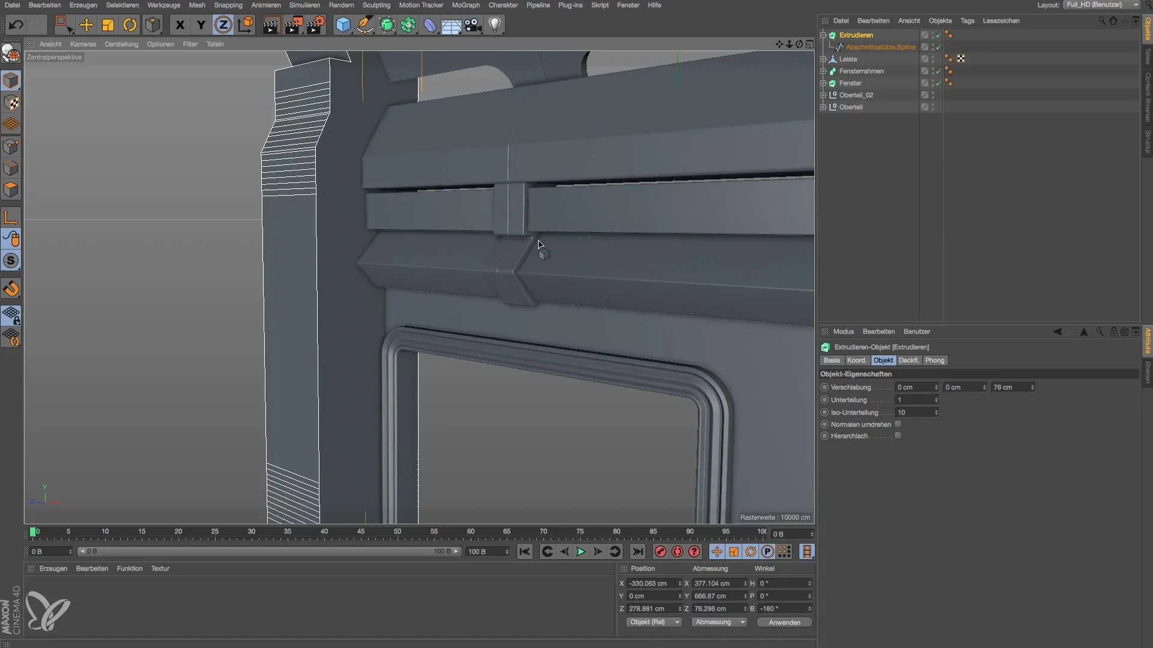Add camera object
Screen dimensions: 1153x648
click(473, 25)
